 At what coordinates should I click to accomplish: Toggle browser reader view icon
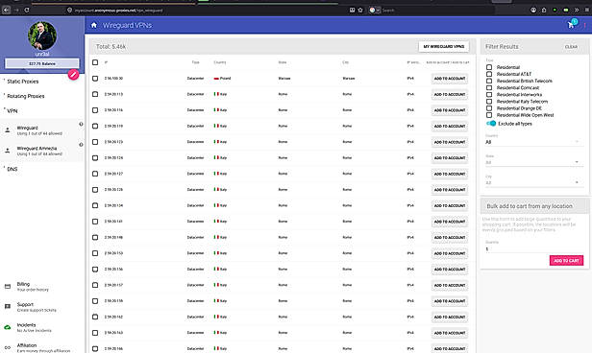[352, 11]
